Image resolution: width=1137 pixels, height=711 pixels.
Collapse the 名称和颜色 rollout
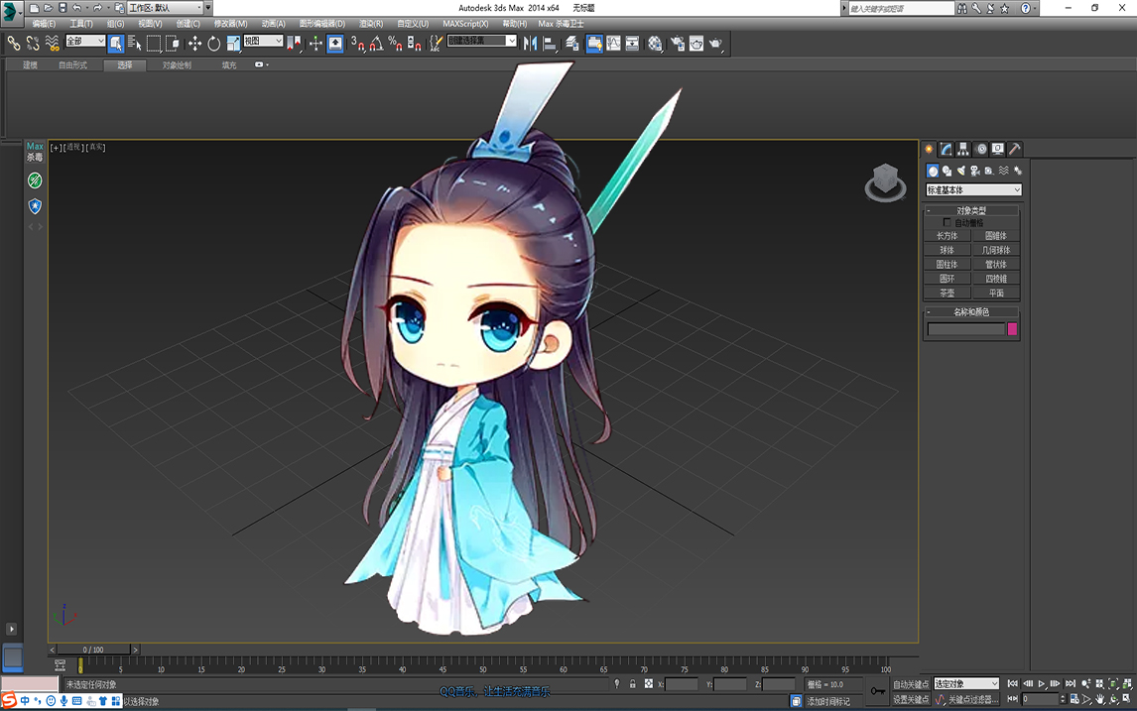point(971,311)
